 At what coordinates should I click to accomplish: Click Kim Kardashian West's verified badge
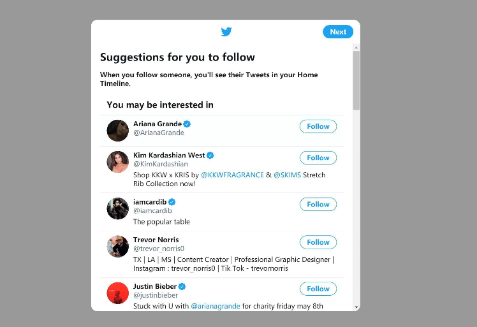[210, 155]
